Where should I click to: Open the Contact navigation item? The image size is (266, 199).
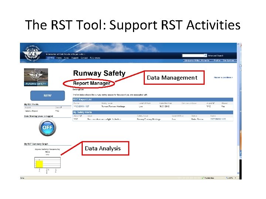click(84, 58)
